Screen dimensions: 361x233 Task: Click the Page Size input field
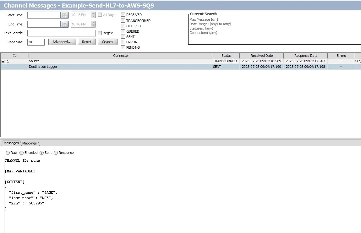coord(36,42)
